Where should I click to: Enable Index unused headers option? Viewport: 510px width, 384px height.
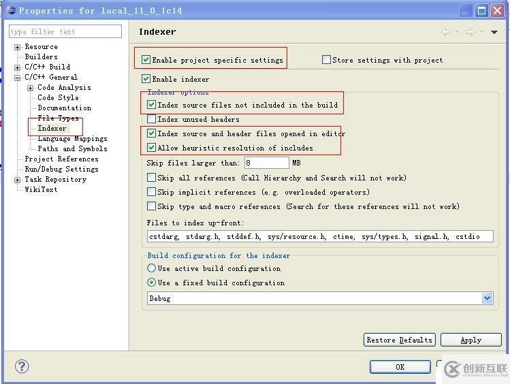[x=151, y=118]
